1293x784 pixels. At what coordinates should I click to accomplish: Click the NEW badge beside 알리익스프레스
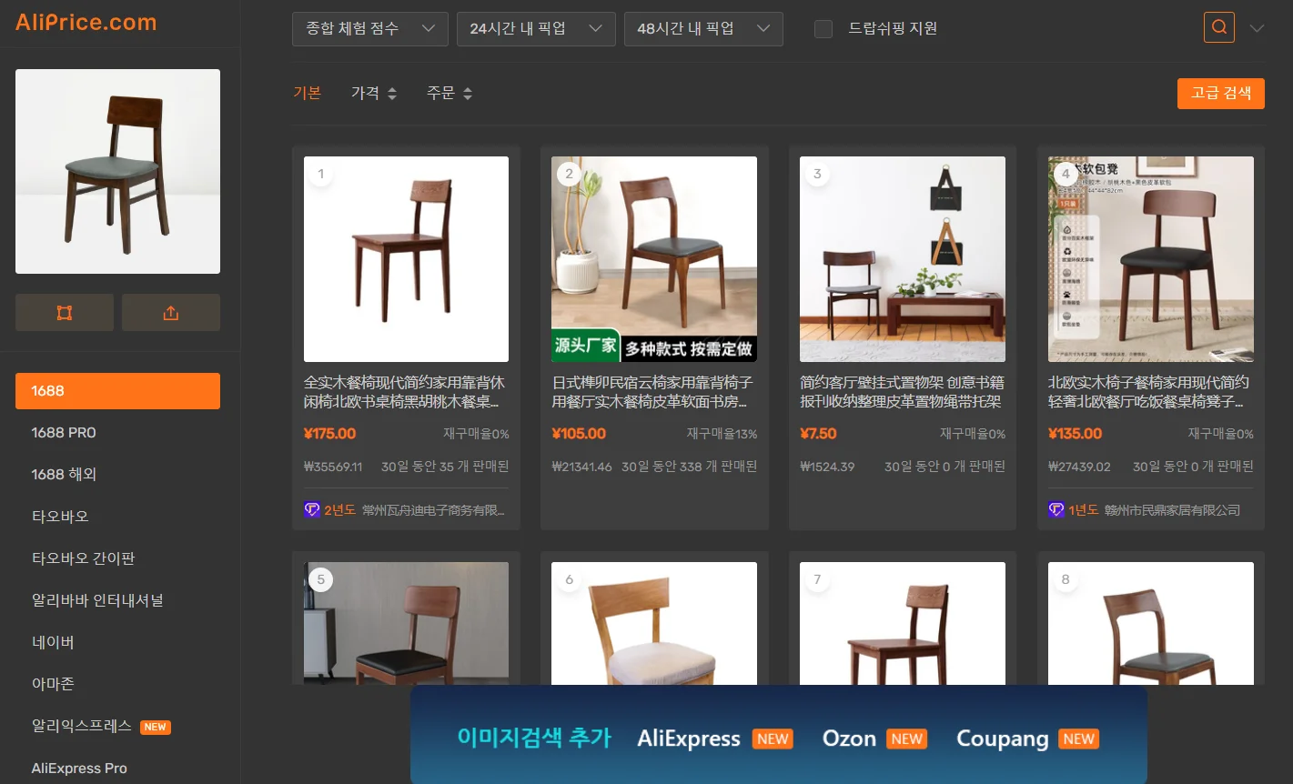[156, 727]
